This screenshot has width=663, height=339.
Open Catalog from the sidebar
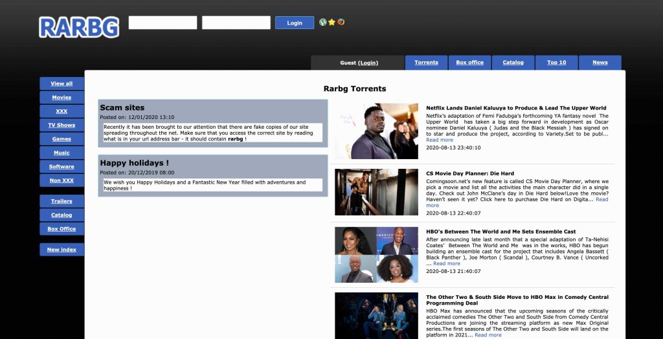pos(62,215)
